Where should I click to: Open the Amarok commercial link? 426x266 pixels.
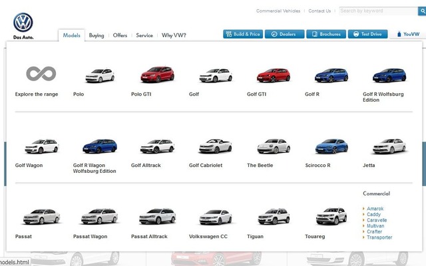click(x=375, y=208)
